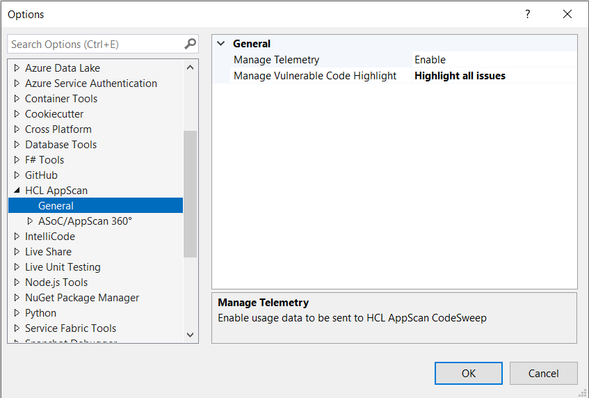Click the tree vertical scrollbar thumb
Screen dimensions: 589x398
(190, 194)
